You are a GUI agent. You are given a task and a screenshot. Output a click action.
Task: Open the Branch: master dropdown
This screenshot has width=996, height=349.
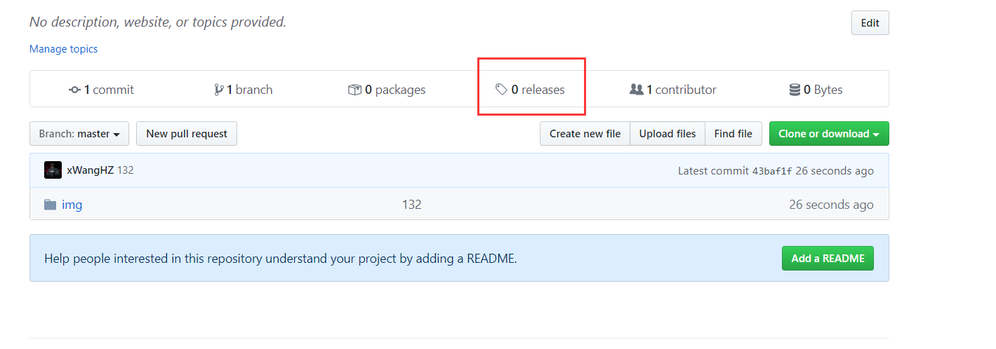click(x=79, y=134)
